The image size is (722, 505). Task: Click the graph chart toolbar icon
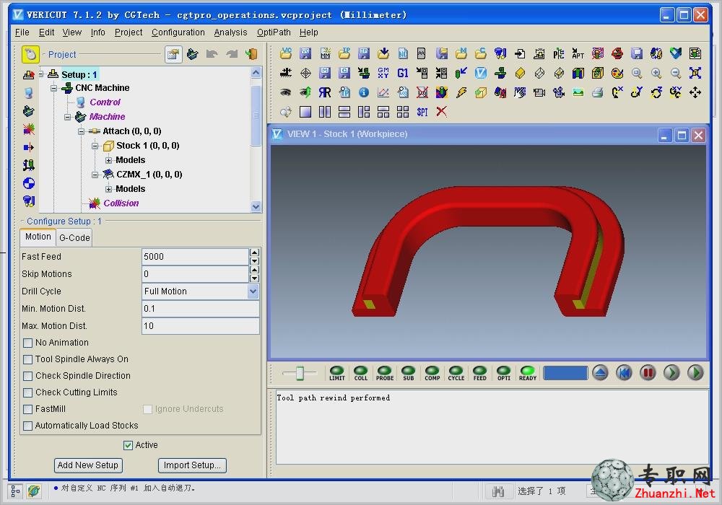383,92
